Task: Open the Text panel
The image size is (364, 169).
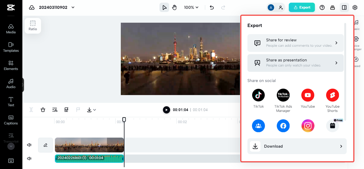Action: click(x=11, y=102)
